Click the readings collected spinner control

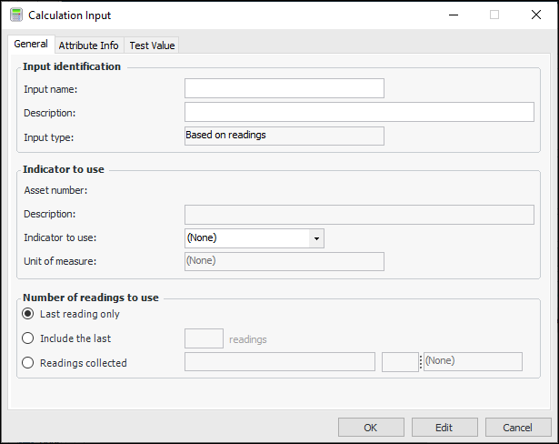[421, 362]
